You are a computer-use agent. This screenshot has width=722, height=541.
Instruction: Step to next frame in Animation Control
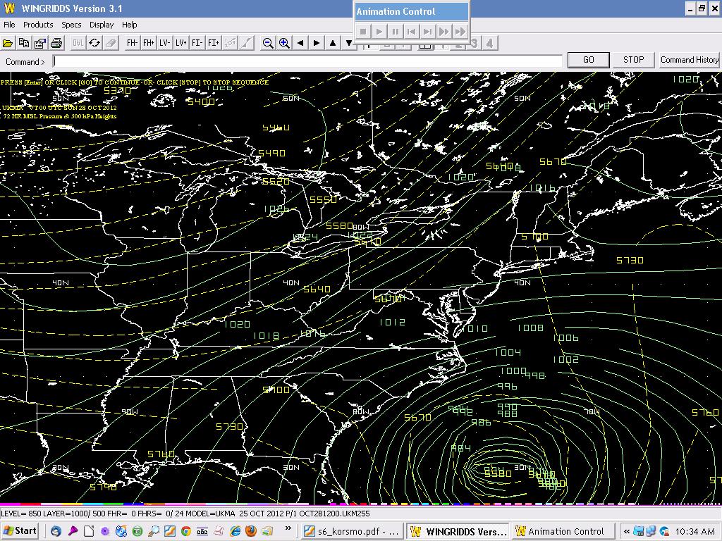pos(428,31)
